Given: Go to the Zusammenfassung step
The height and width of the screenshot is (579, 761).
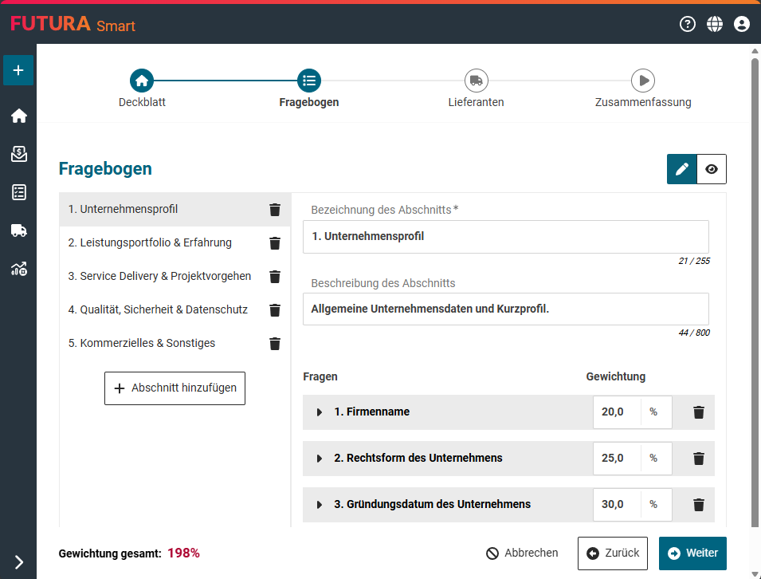Looking at the screenshot, I should click(x=643, y=81).
